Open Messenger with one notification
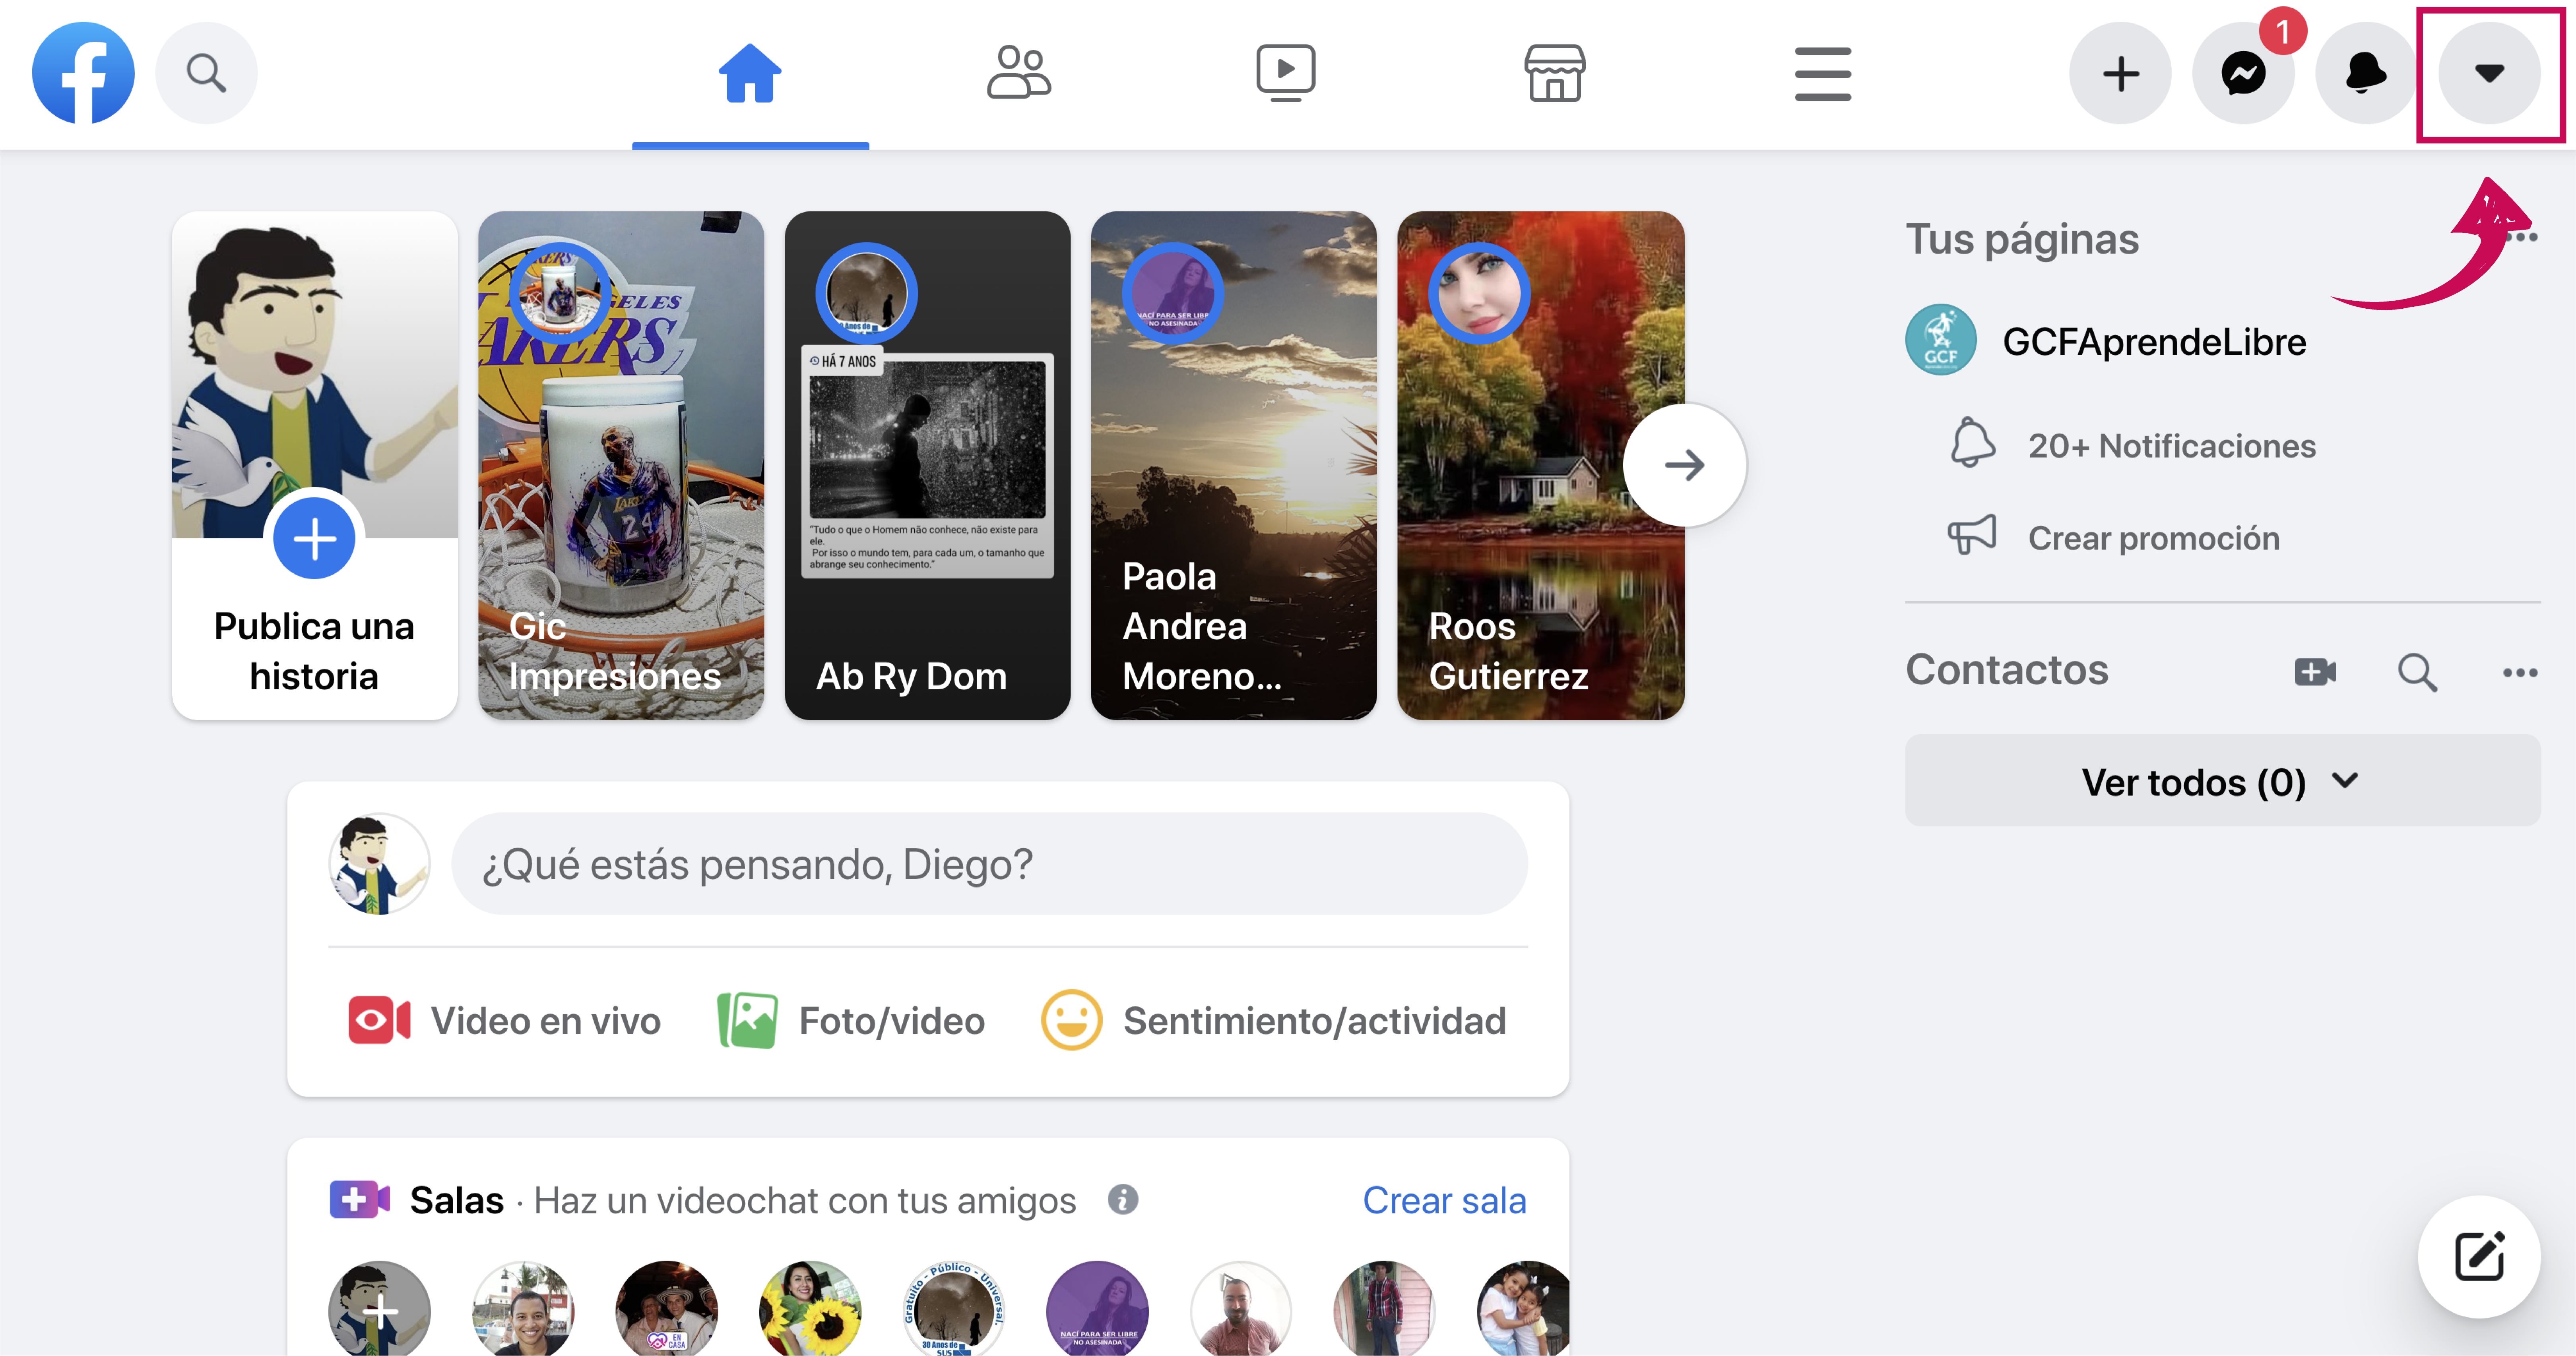The width and height of the screenshot is (2576, 1356). [x=2243, y=73]
